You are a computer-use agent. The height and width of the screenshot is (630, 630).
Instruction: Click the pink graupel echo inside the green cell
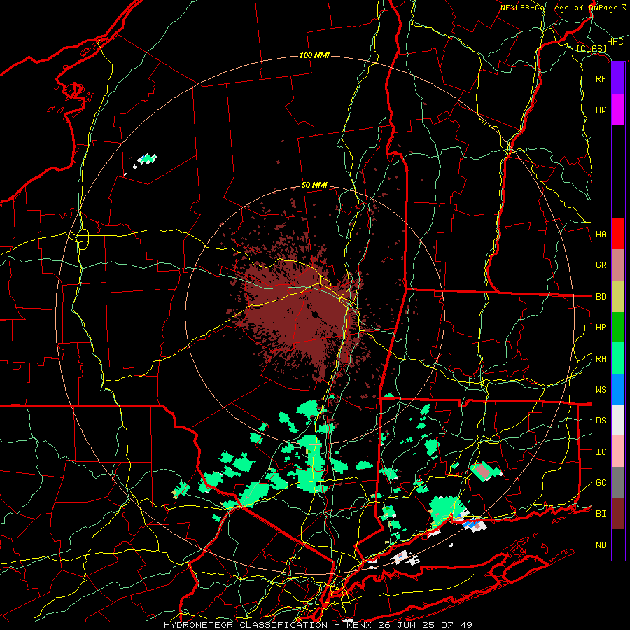point(482,471)
